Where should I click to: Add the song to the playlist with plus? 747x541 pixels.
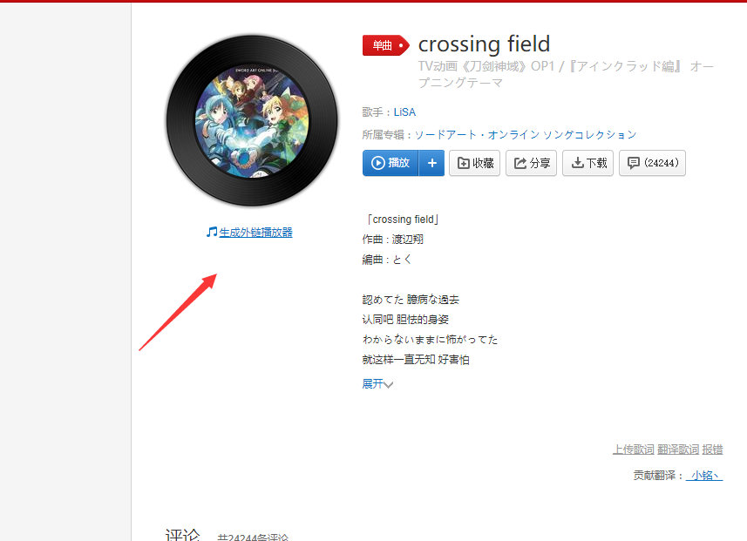(x=431, y=163)
